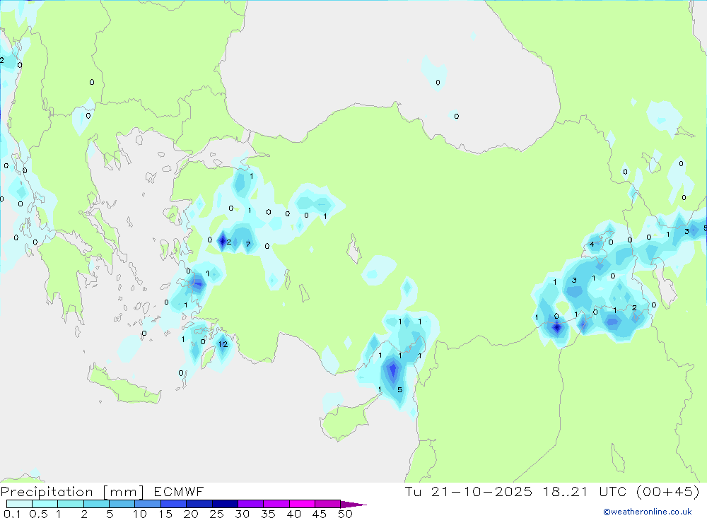This screenshot has height=518, width=707.
Task: Click the "(00+45)" forecast offset text
Action: pos(668,491)
